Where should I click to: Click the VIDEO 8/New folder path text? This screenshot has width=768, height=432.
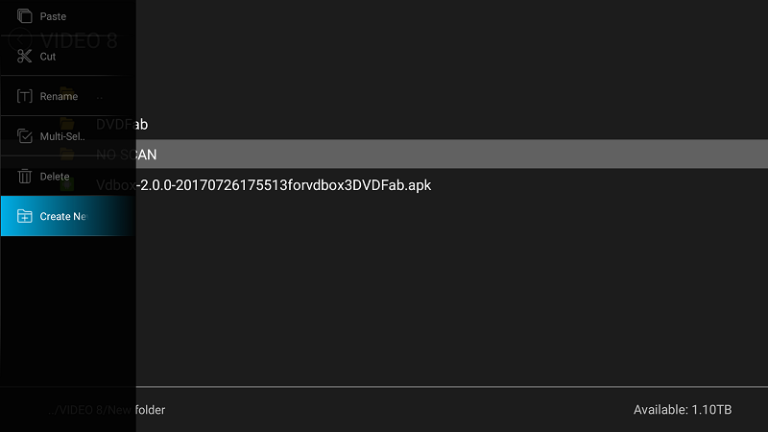point(107,410)
